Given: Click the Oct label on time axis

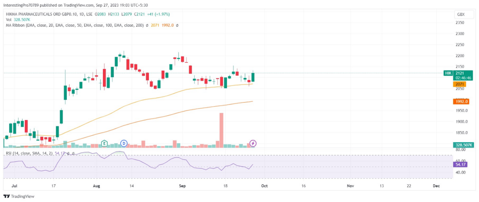Looking at the screenshot, I should [265, 186].
